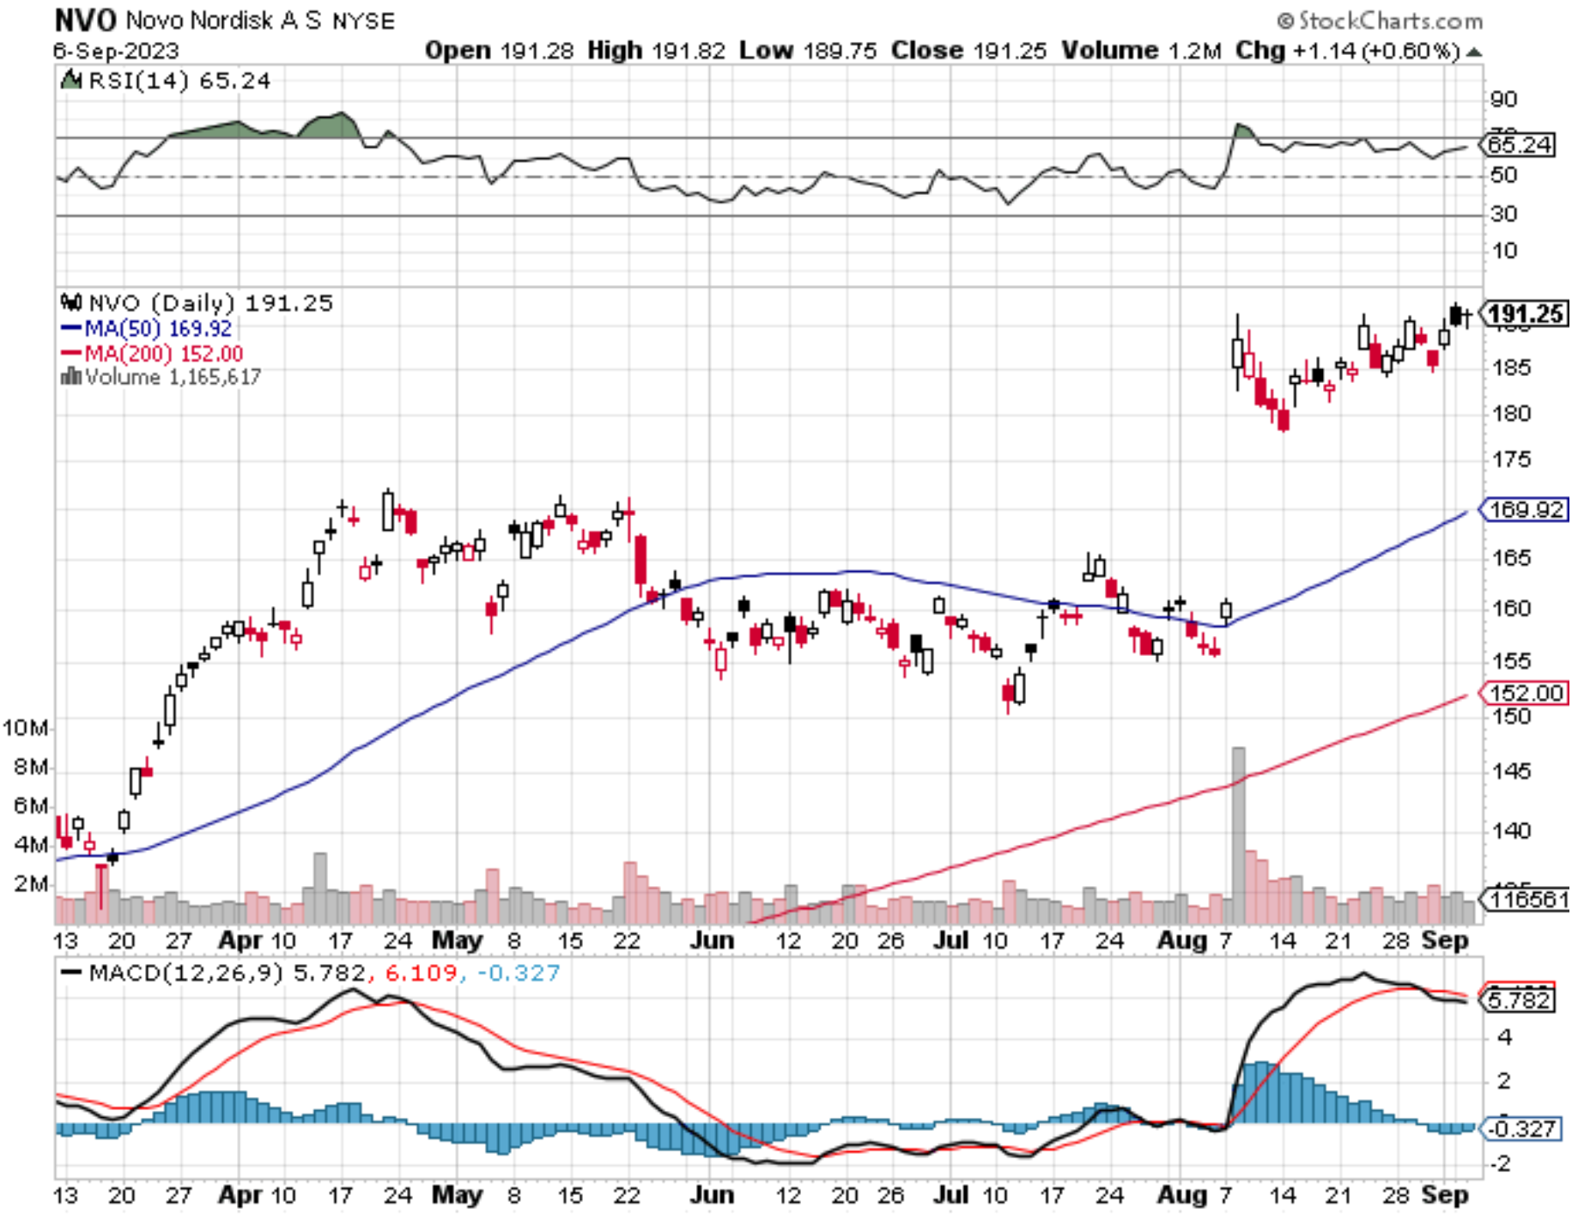Viewport: 1578px width, 1214px height.
Task: Click the "Novo Nordisk A S" company name
Action: 223,21
